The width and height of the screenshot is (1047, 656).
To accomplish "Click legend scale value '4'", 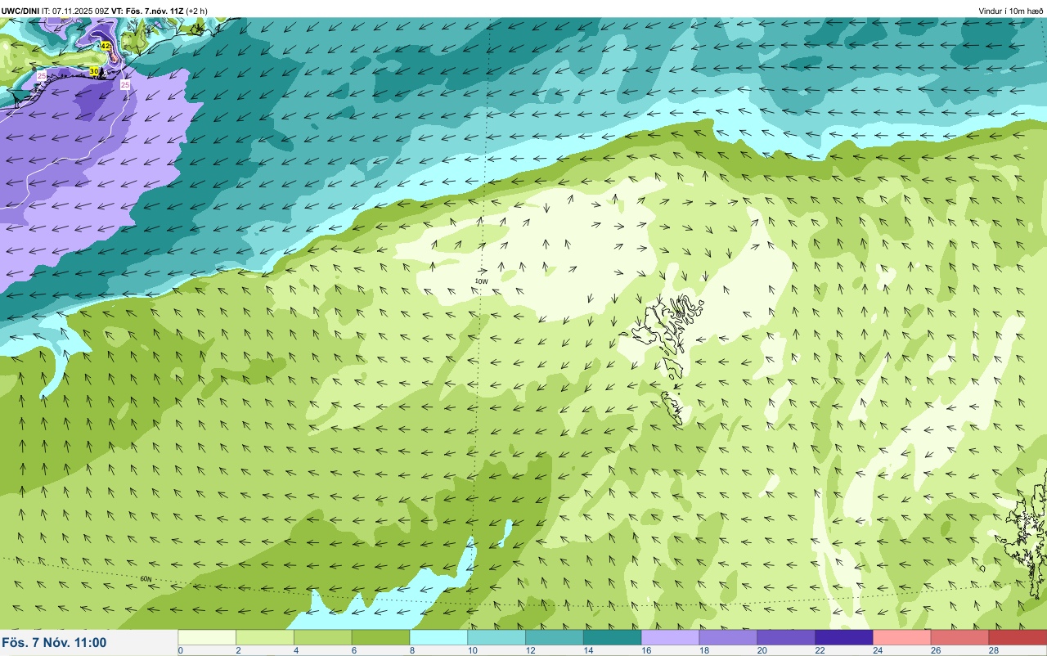I will tap(294, 650).
